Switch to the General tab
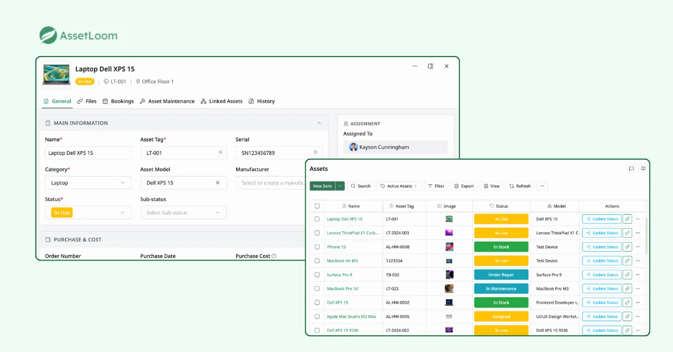Image resolution: width=673 pixels, height=352 pixels. [x=57, y=101]
